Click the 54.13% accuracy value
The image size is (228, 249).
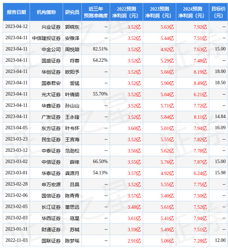100,173
